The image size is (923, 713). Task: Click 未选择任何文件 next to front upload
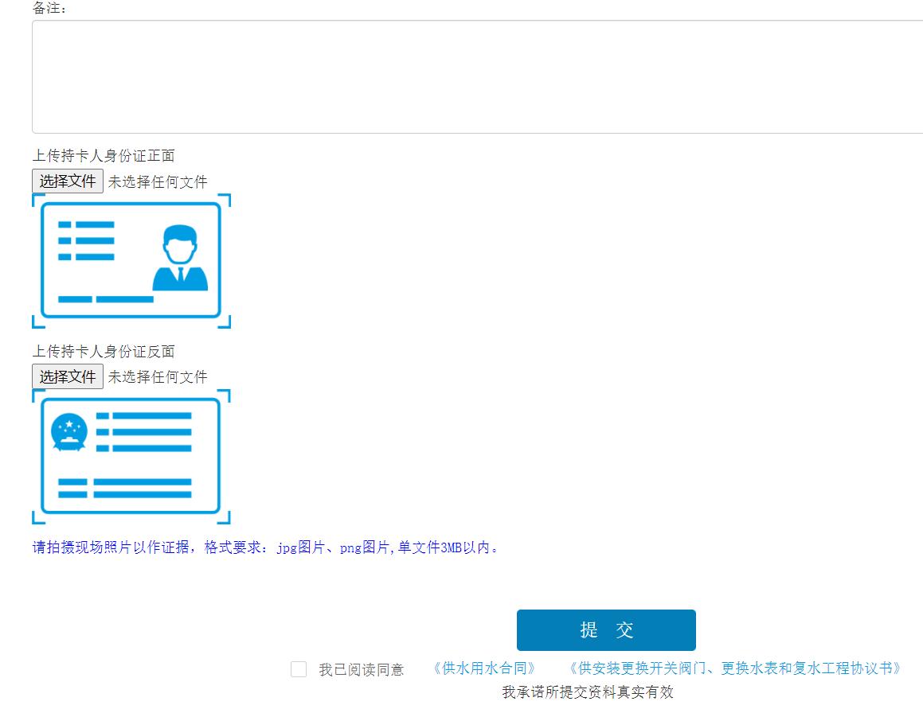pos(158,181)
